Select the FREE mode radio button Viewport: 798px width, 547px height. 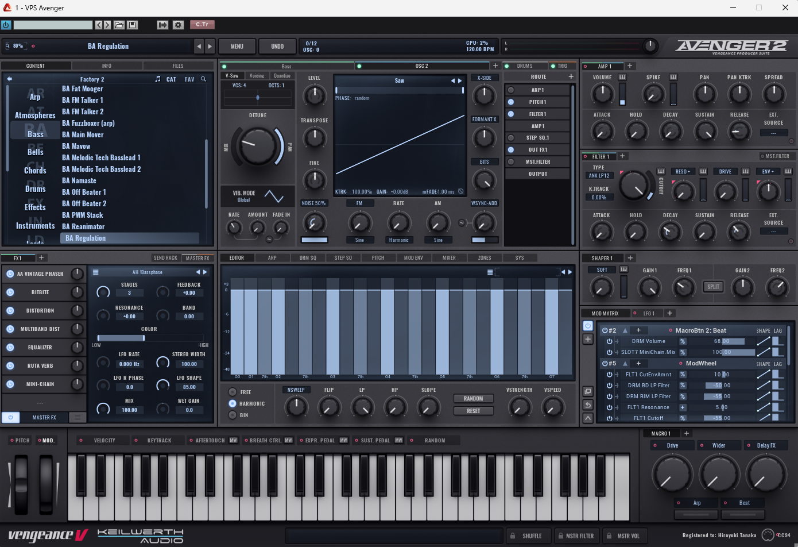click(233, 392)
